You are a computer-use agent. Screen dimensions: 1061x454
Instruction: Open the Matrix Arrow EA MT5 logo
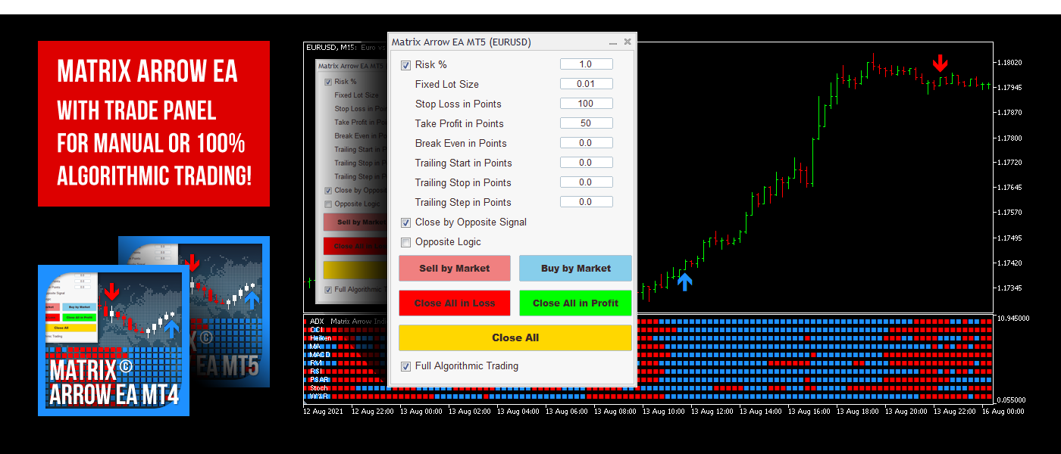click(x=230, y=312)
